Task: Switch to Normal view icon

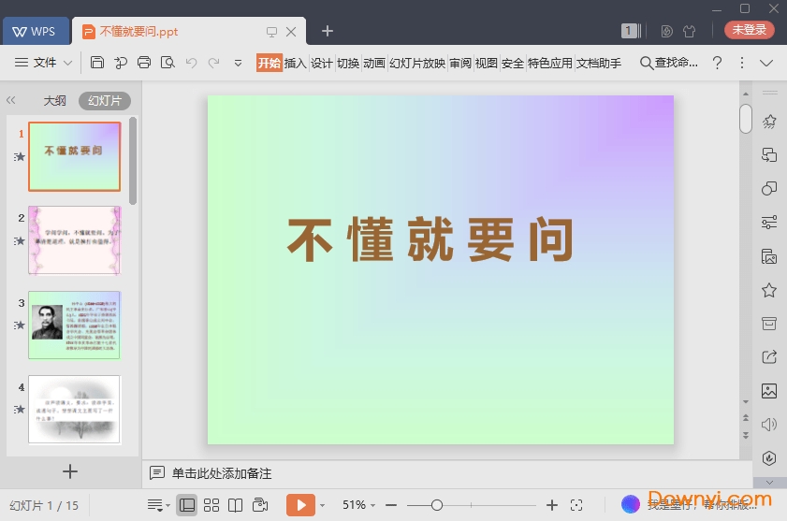Action: coord(187,505)
